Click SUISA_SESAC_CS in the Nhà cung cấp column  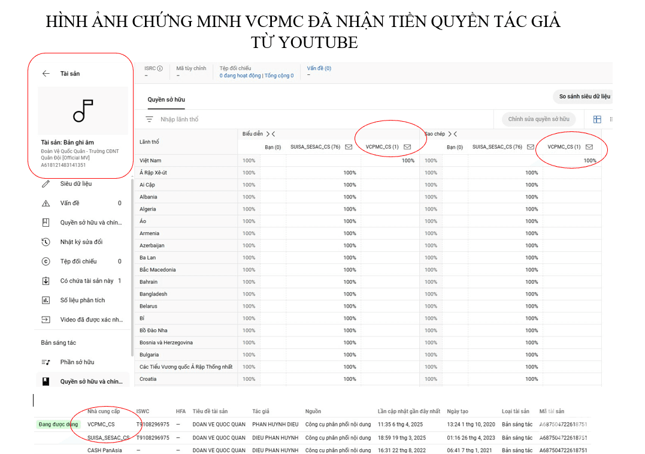(x=108, y=438)
